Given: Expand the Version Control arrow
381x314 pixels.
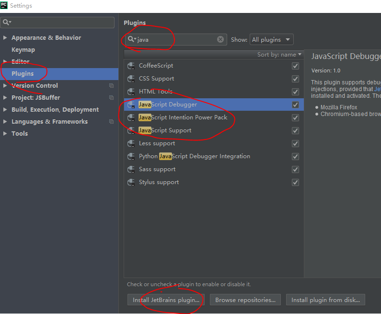Looking at the screenshot, I should [x=5, y=85].
